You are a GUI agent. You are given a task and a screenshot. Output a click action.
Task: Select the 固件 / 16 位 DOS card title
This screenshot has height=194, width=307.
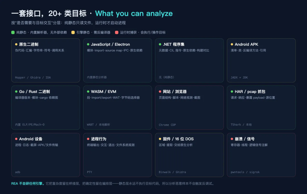178,139
